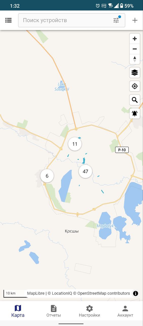The image size is (143, 326).
Task: Open the map search magnifier
Action: [x=135, y=100]
